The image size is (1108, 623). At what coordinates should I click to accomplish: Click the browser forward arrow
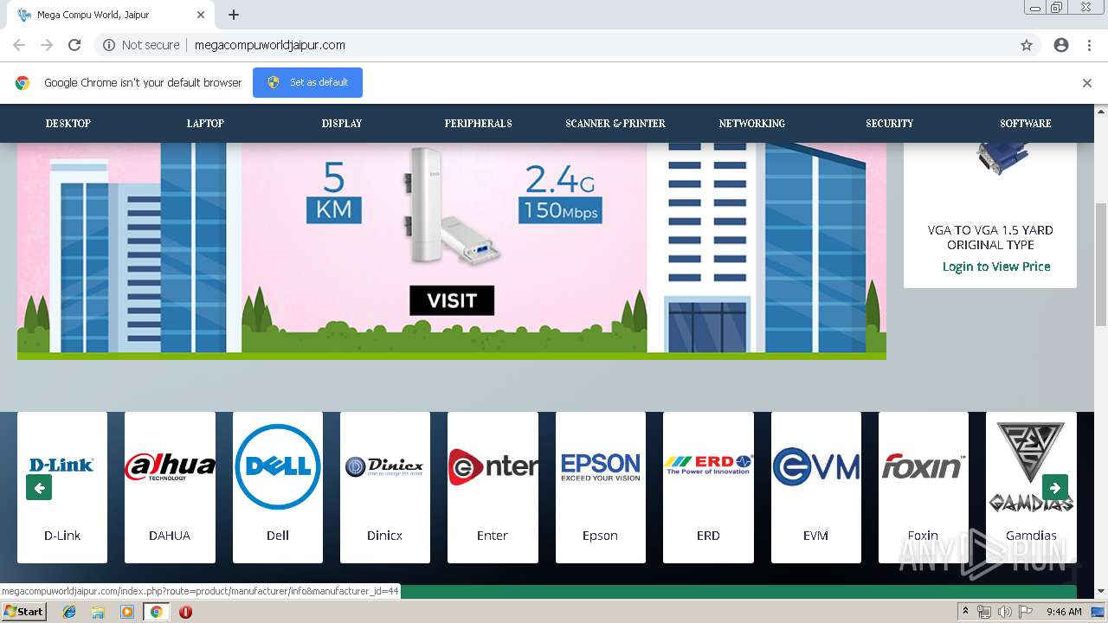(x=47, y=45)
